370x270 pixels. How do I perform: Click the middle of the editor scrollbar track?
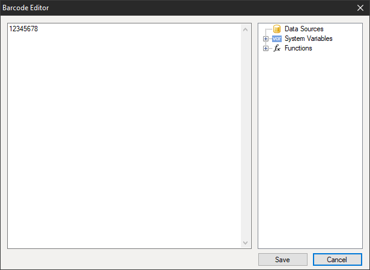click(245, 135)
